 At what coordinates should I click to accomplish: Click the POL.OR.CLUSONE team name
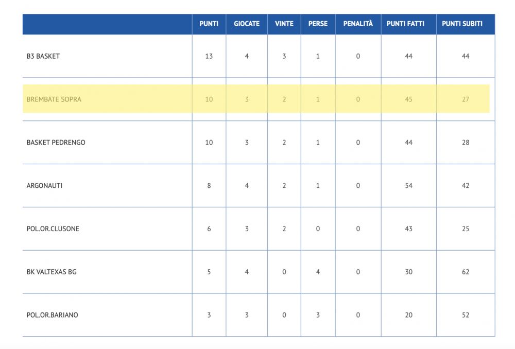tap(53, 229)
